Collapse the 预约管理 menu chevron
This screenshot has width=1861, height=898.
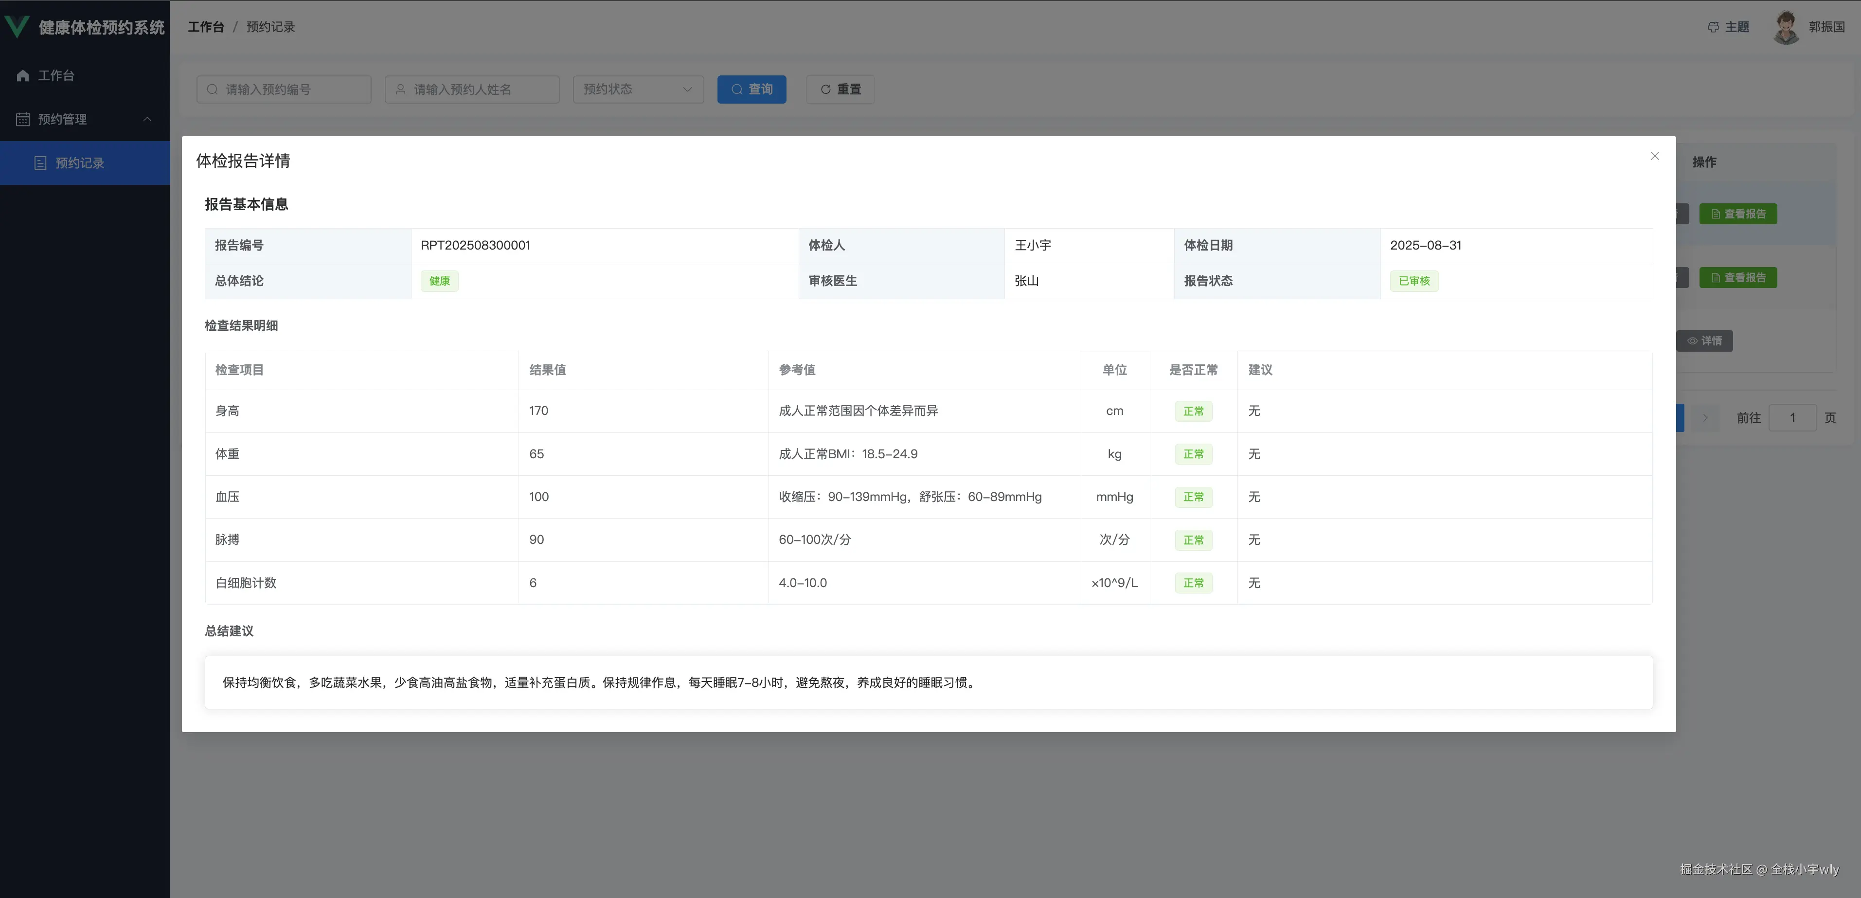pyautogui.click(x=147, y=119)
